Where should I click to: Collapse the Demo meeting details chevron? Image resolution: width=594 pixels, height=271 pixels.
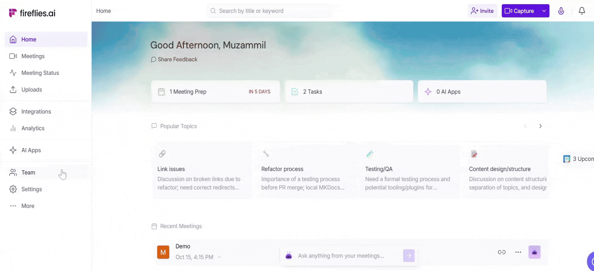219,257
